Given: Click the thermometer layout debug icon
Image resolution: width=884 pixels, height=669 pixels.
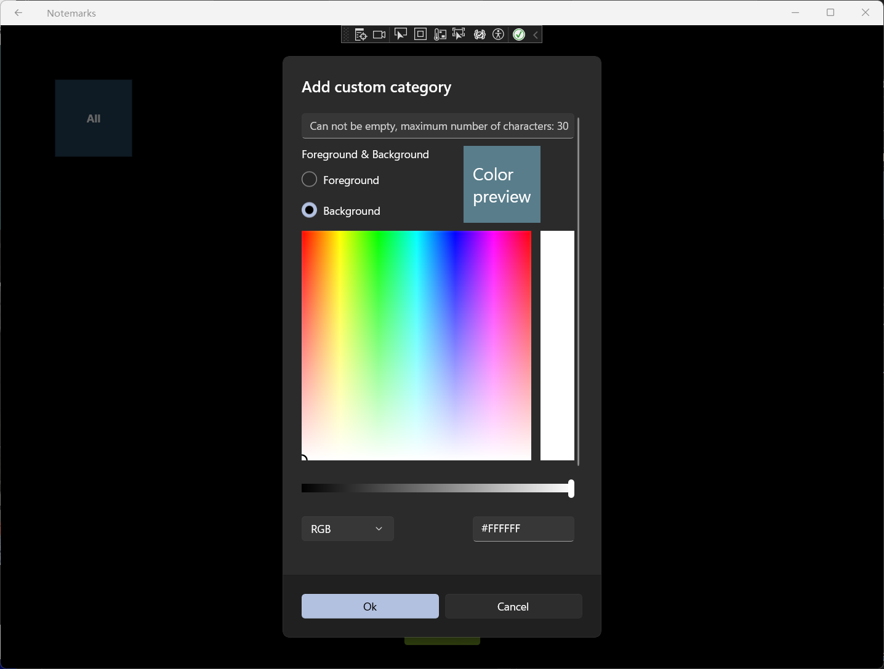Looking at the screenshot, I should click(440, 34).
